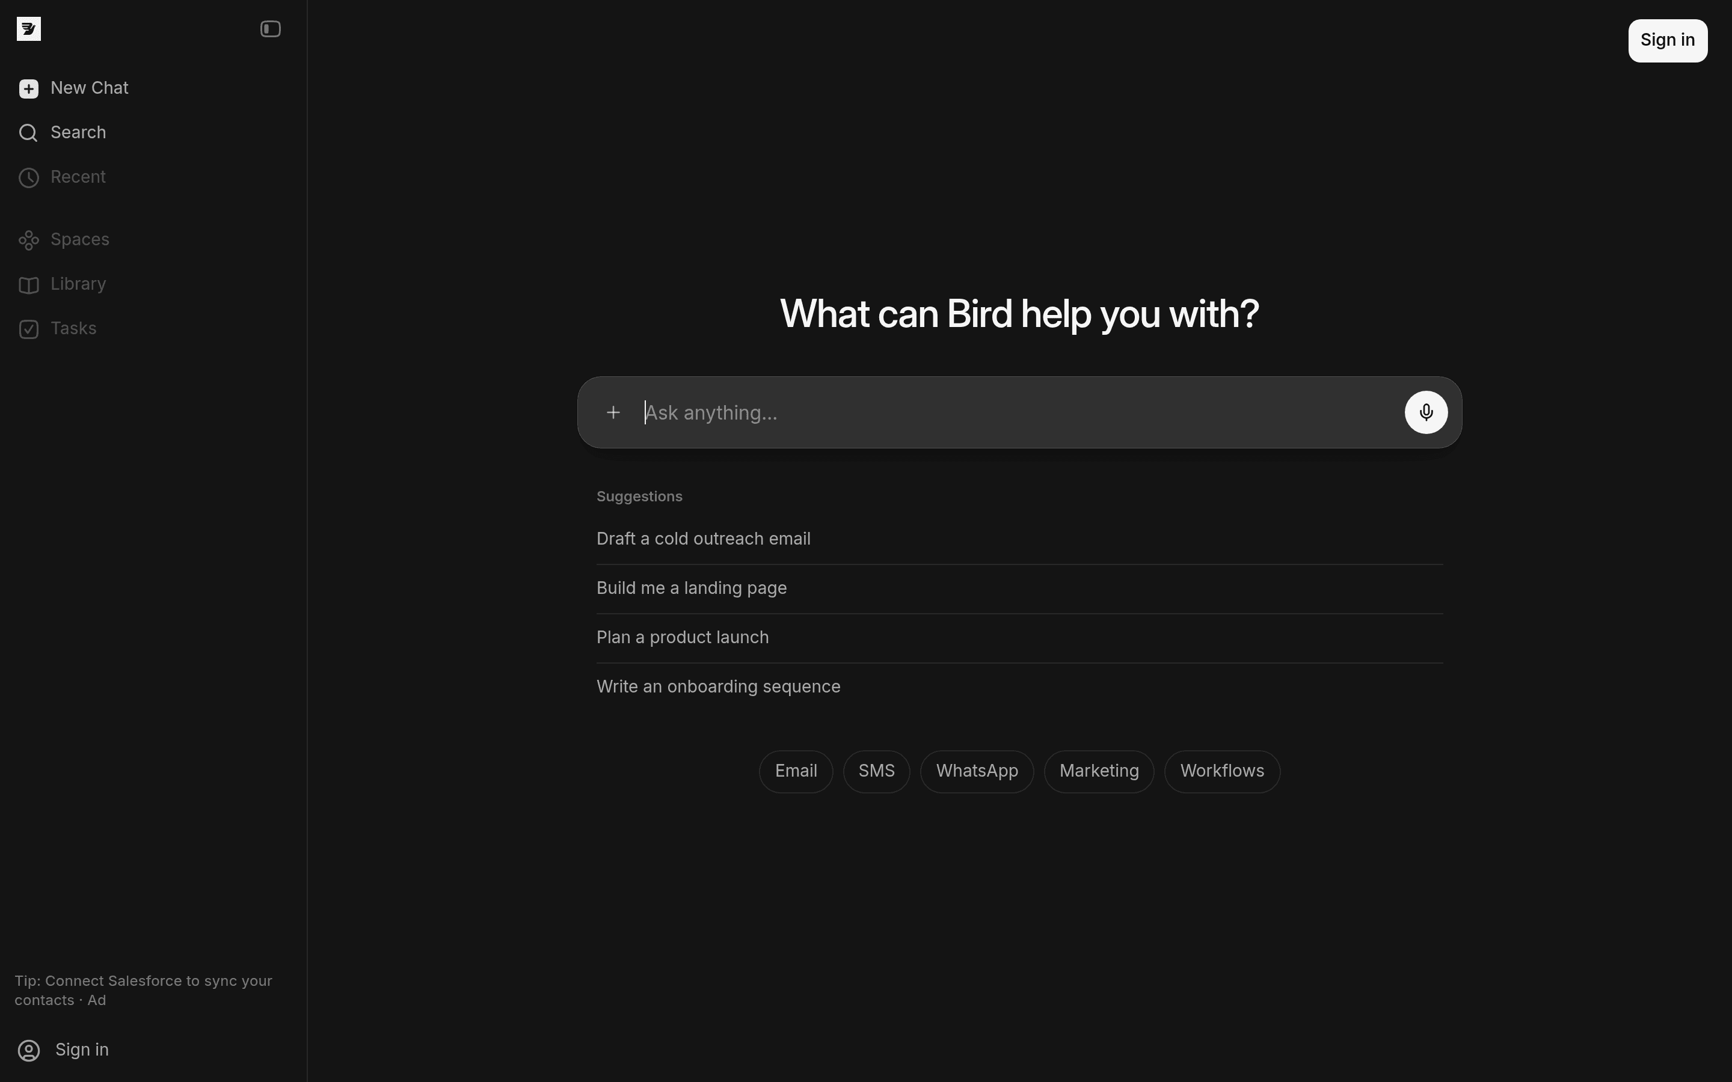This screenshot has width=1732, height=1082.
Task: Collapse the sidebar using the panel toggle icon
Action: 270,29
